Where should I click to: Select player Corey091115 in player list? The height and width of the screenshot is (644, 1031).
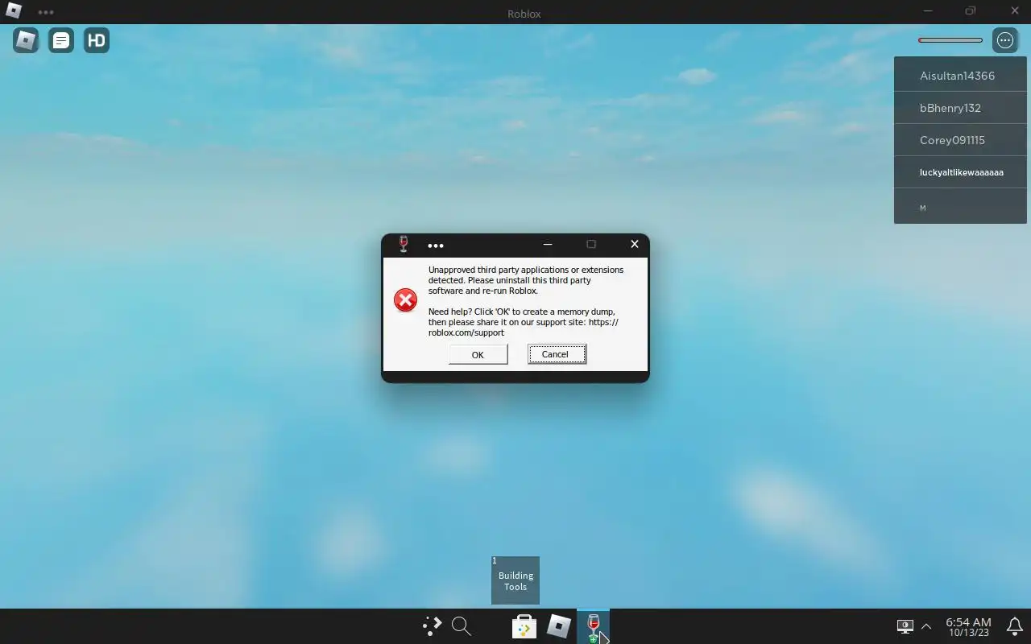pyautogui.click(x=960, y=140)
